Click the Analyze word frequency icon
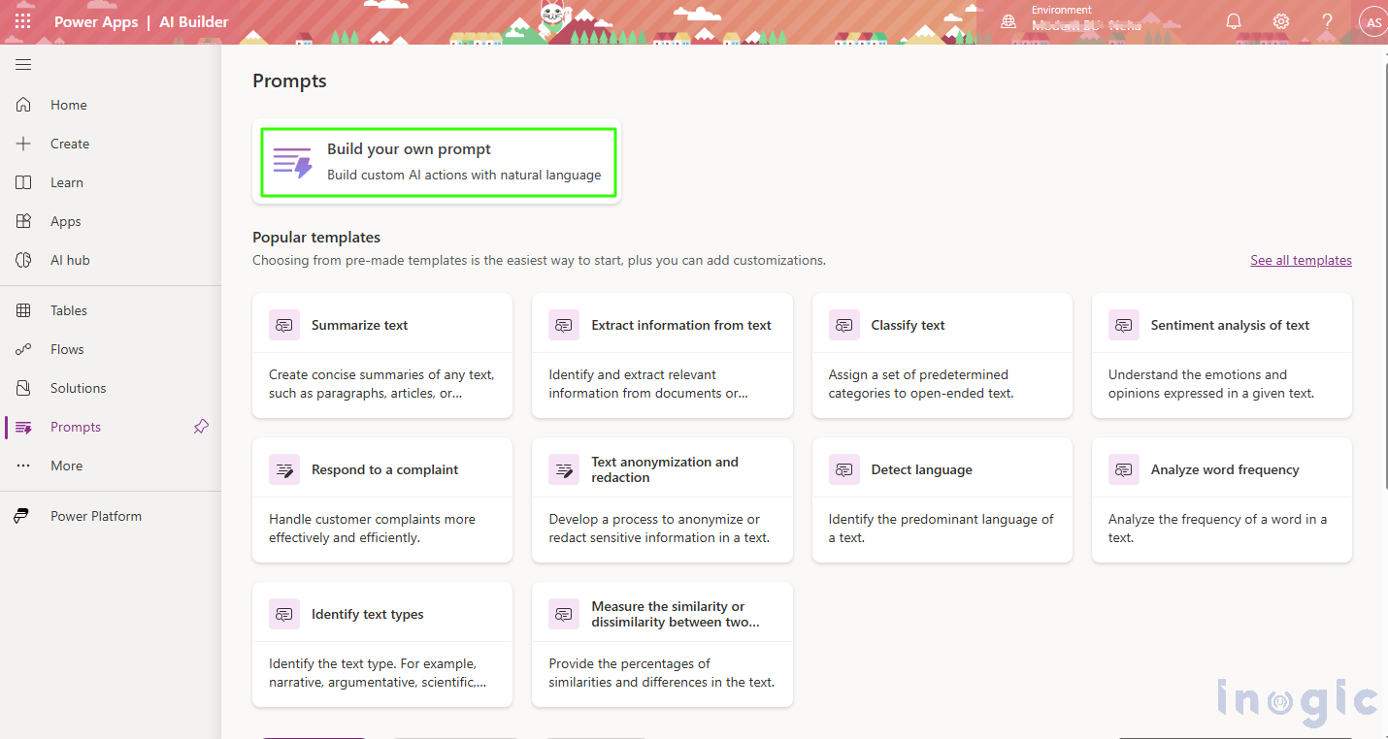 [1124, 469]
